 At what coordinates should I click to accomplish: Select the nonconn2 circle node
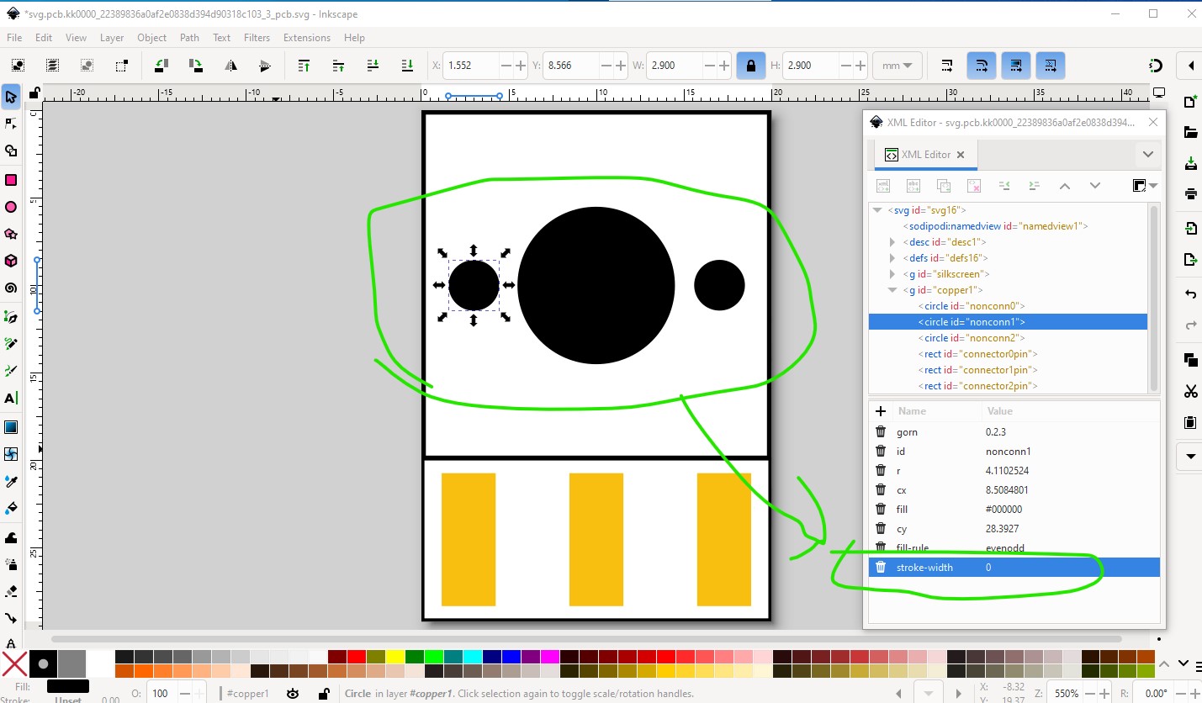971,338
